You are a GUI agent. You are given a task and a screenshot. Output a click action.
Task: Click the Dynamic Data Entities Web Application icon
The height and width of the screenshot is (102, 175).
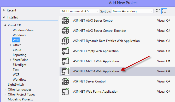point(66,41)
